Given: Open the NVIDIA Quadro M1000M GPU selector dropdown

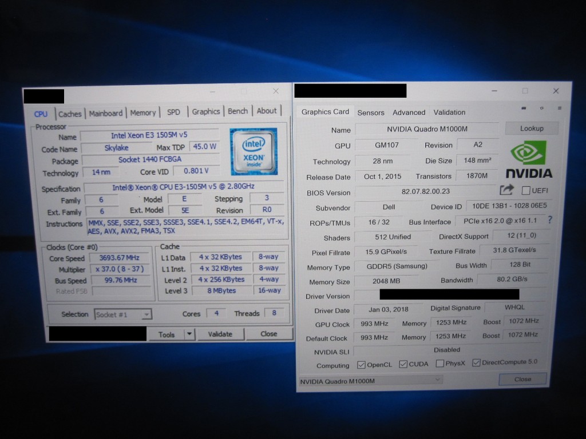Looking at the screenshot, I should 371,381.
